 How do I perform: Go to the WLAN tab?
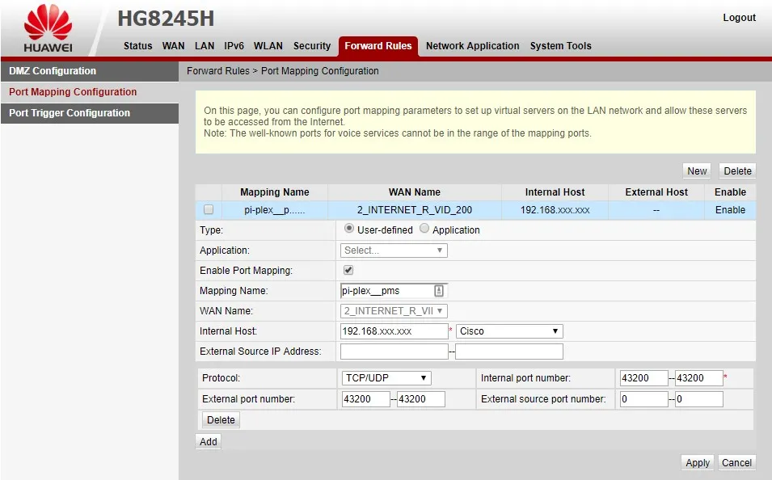pyautogui.click(x=268, y=46)
